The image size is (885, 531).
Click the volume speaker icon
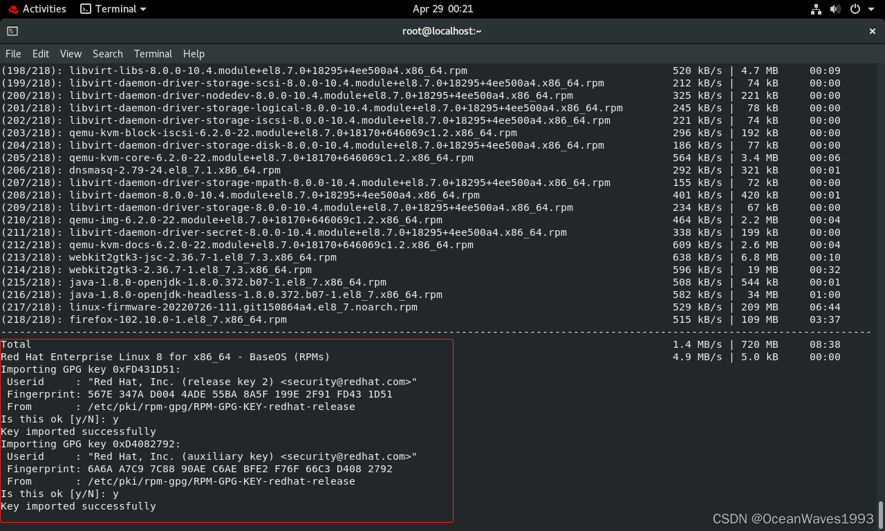click(835, 9)
